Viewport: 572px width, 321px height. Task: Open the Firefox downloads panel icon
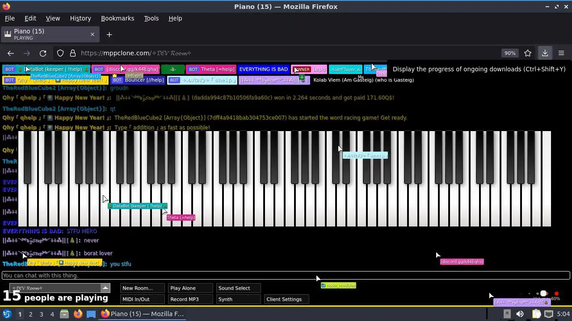pyautogui.click(x=545, y=53)
